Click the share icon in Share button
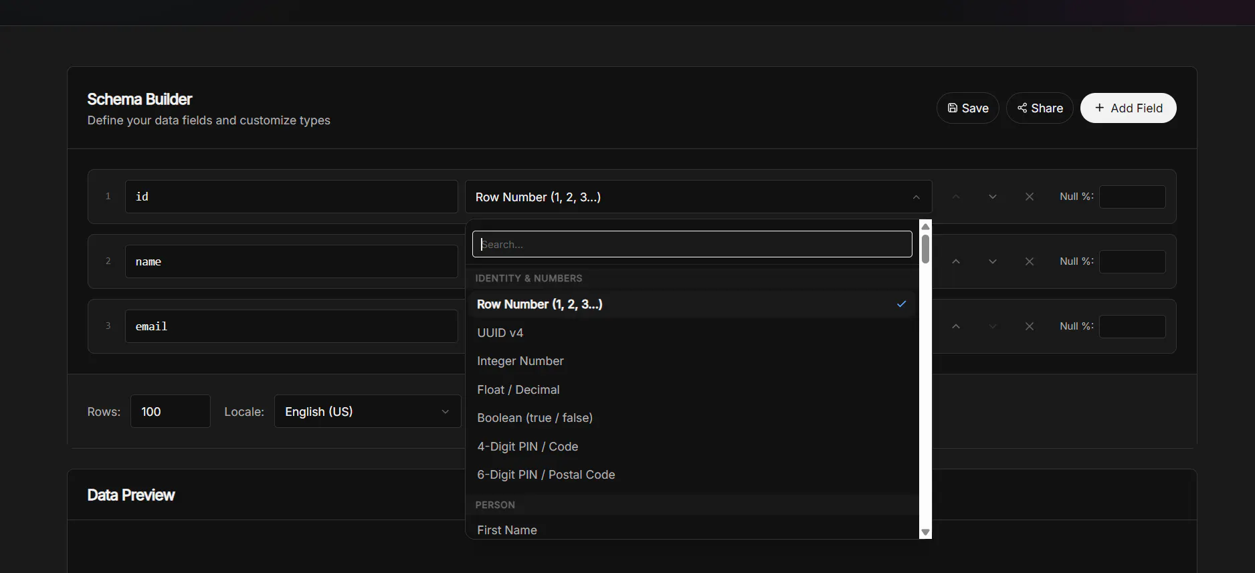The image size is (1255, 573). (x=1022, y=108)
